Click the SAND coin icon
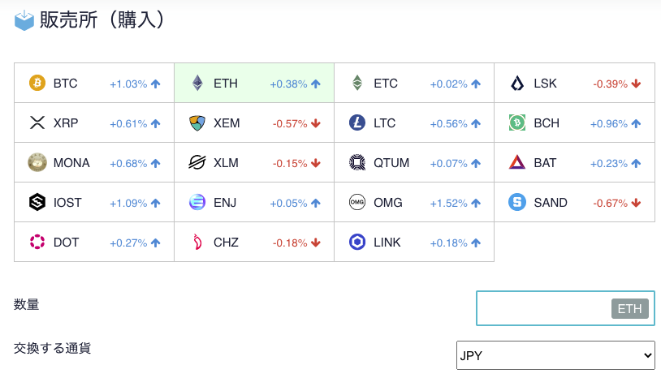The image size is (661, 378). [x=518, y=203]
